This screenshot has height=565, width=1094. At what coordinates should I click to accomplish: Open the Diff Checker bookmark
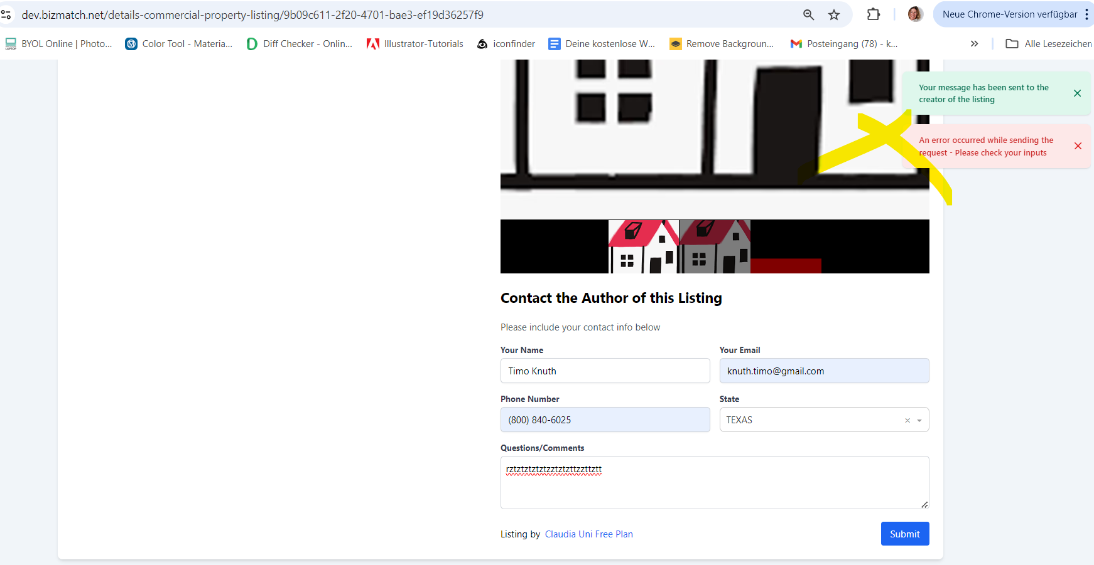(300, 44)
